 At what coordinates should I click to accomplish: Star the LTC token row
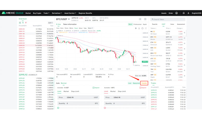coord(185,60)
